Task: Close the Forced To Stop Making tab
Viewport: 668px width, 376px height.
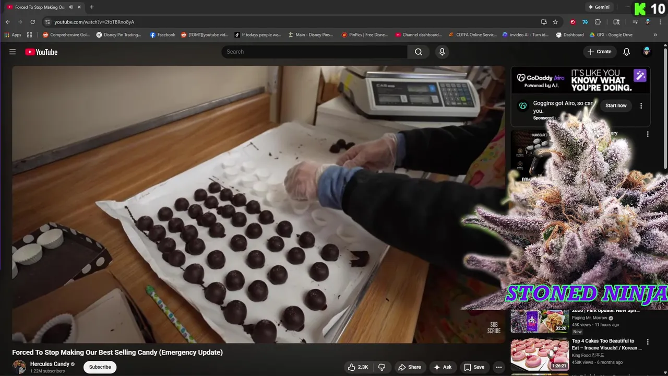Action: coord(79,7)
